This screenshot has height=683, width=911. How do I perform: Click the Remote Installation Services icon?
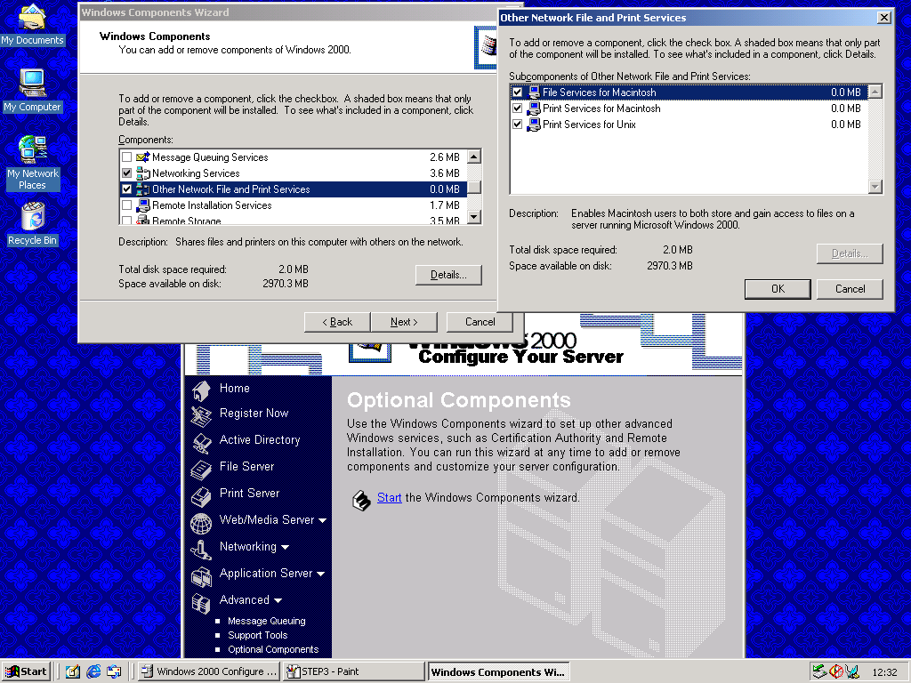click(x=143, y=205)
